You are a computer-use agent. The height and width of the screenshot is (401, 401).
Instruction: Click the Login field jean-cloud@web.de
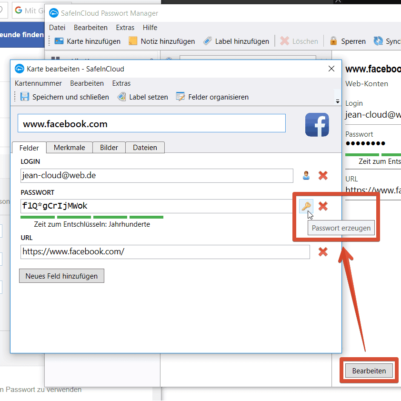click(157, 175)
